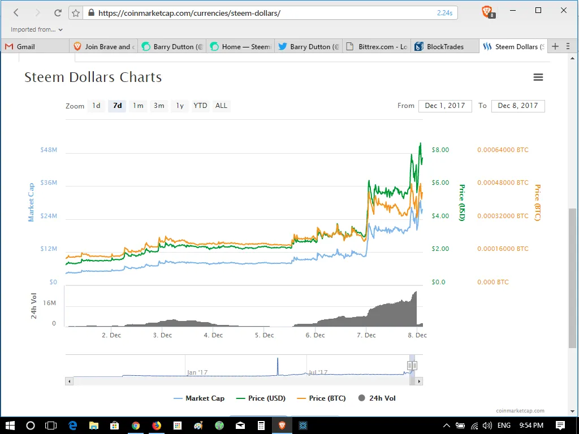Image resolution: width=579 pixels, height=434 pixels.
Task: Set chart zoom to 1m
Action: (138, 106)
